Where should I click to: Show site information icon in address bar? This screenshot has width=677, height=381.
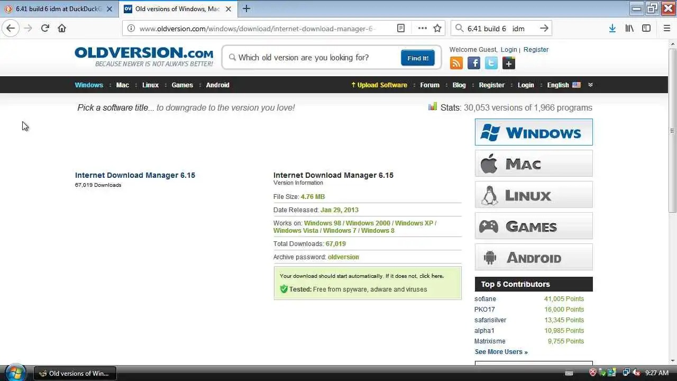click(x=131, y=29)
